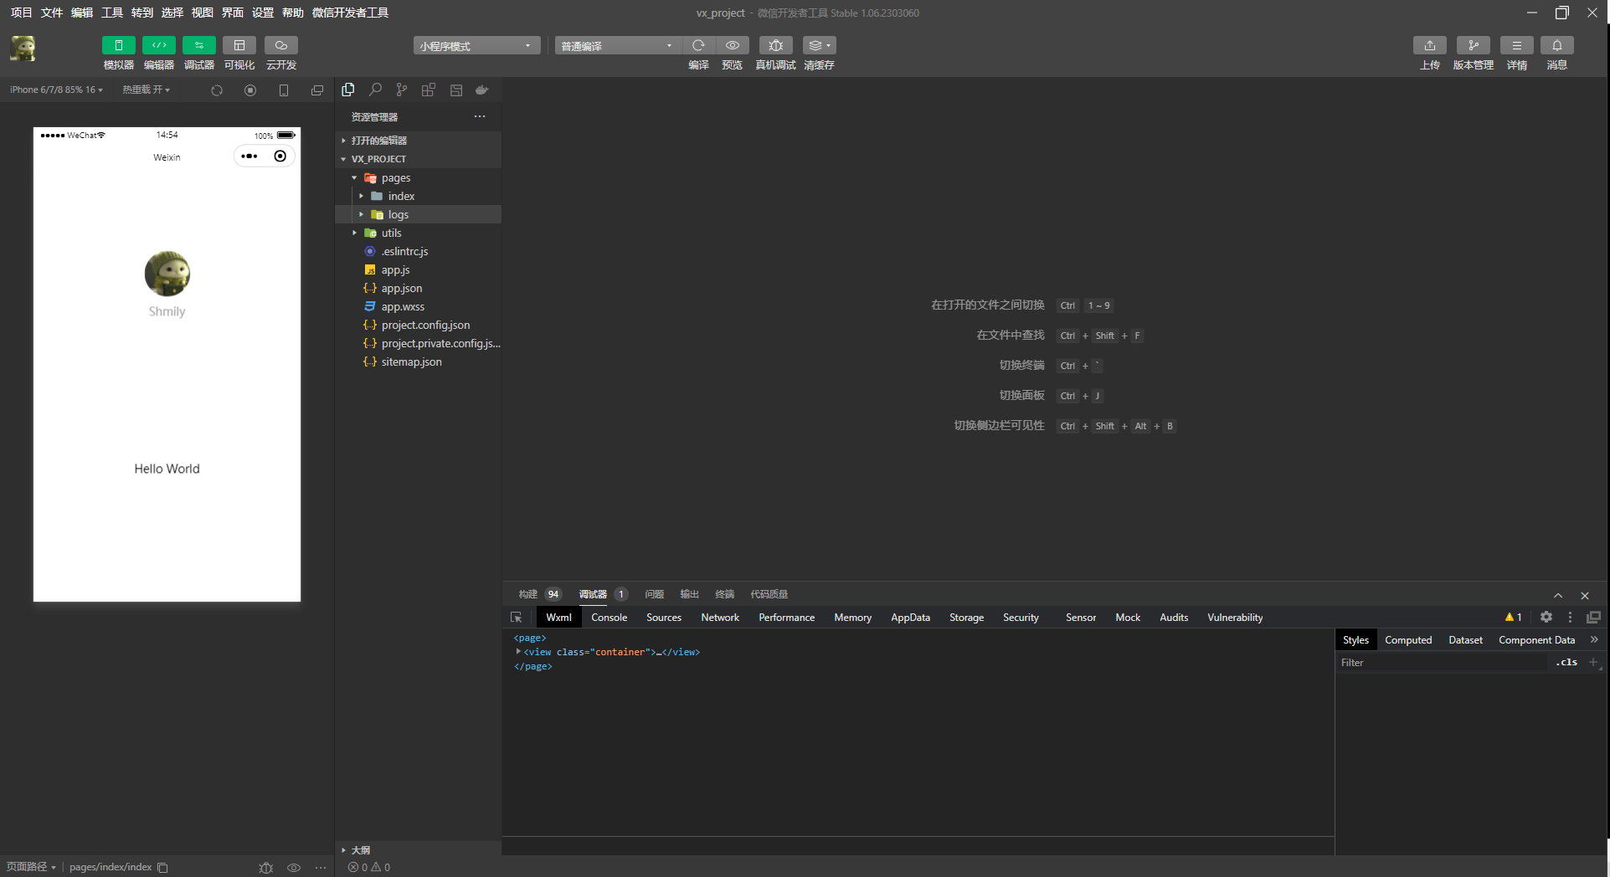Collapse the pages folder
This screenshot has width=1610, height=877.
point(419,178)
